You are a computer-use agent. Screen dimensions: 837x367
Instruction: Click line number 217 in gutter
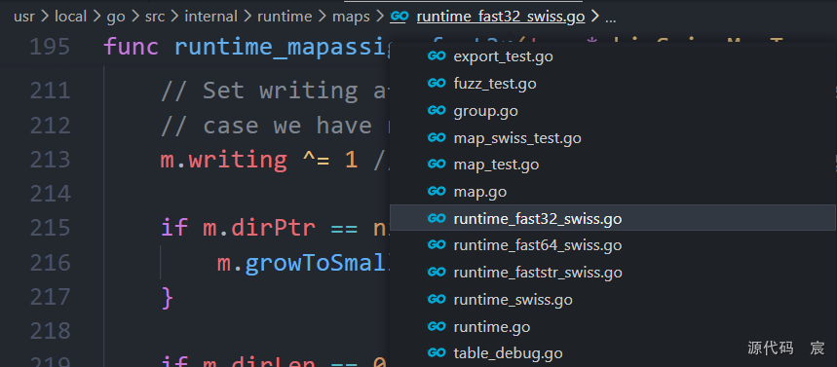[50, 297]
